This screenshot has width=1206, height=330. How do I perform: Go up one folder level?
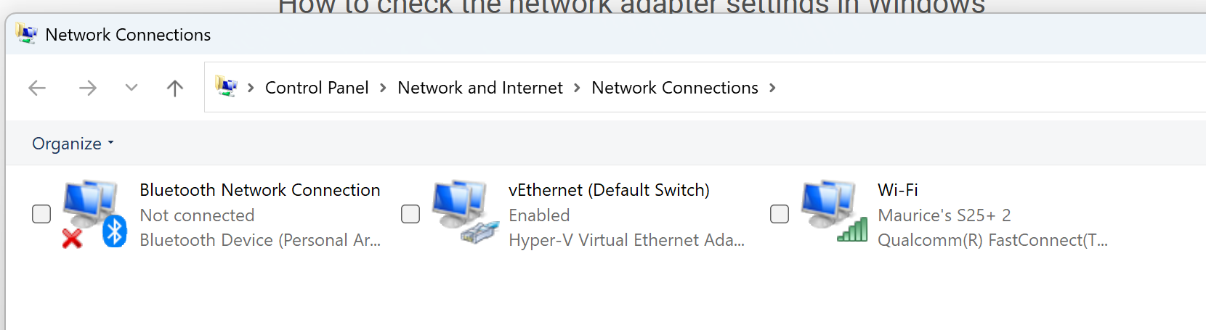pyautogui.click(x=174, y=88)
